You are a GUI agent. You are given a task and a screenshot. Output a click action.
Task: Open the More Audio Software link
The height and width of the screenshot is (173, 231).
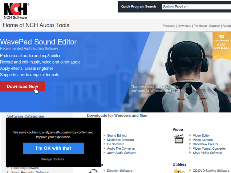(122, 153)
